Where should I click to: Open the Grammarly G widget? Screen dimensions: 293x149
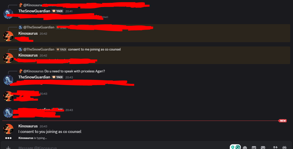[238, 147]
